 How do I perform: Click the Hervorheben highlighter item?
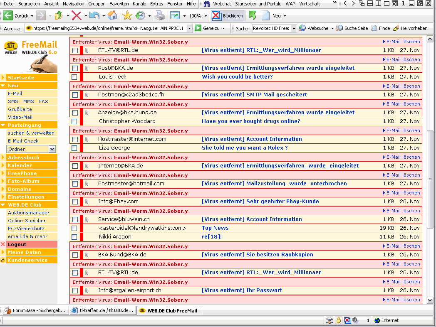[x=410, y=28]
